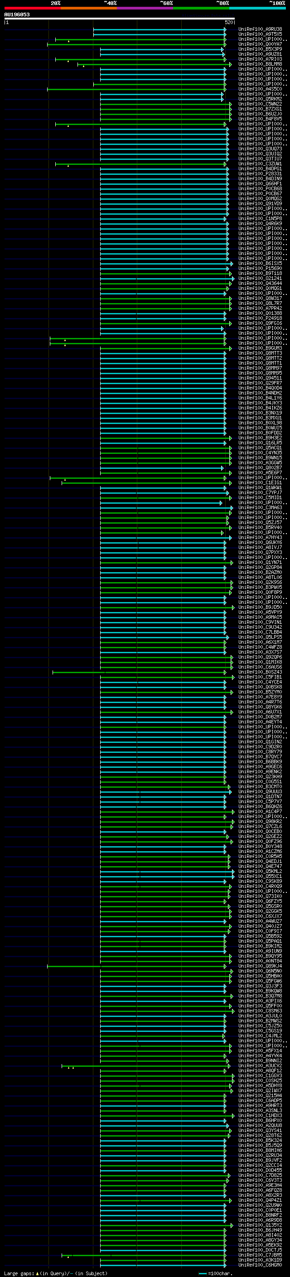This screenshot has width=290, height=1277.
Task: Select the UniRef100_C3ZUW1 label
Action: (x=260, y=164)
